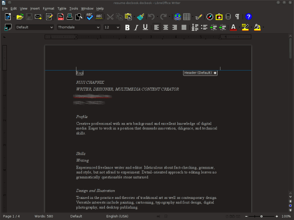Screen dimensions: 294x220
Task: Expand New document dropdown arrow
Action: 14,17
